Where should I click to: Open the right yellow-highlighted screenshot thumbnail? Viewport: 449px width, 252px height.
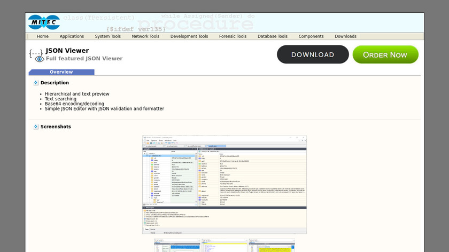271,246
